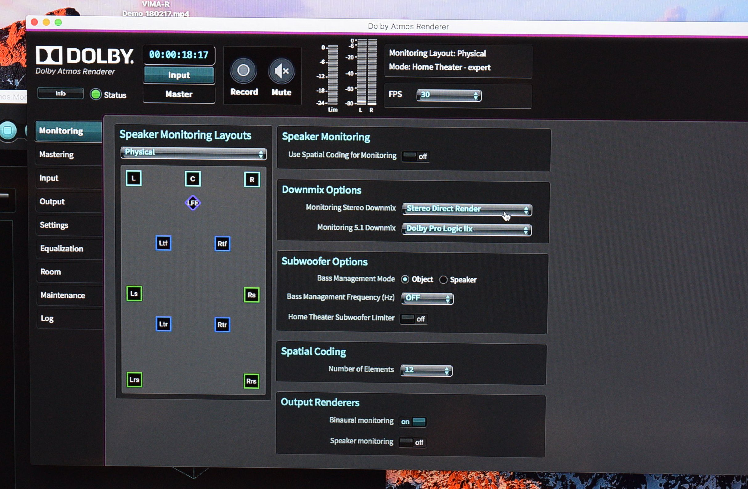Open the Settings tab
The width and height of the screenshot is (748, 489).
[x=69, y=225]
